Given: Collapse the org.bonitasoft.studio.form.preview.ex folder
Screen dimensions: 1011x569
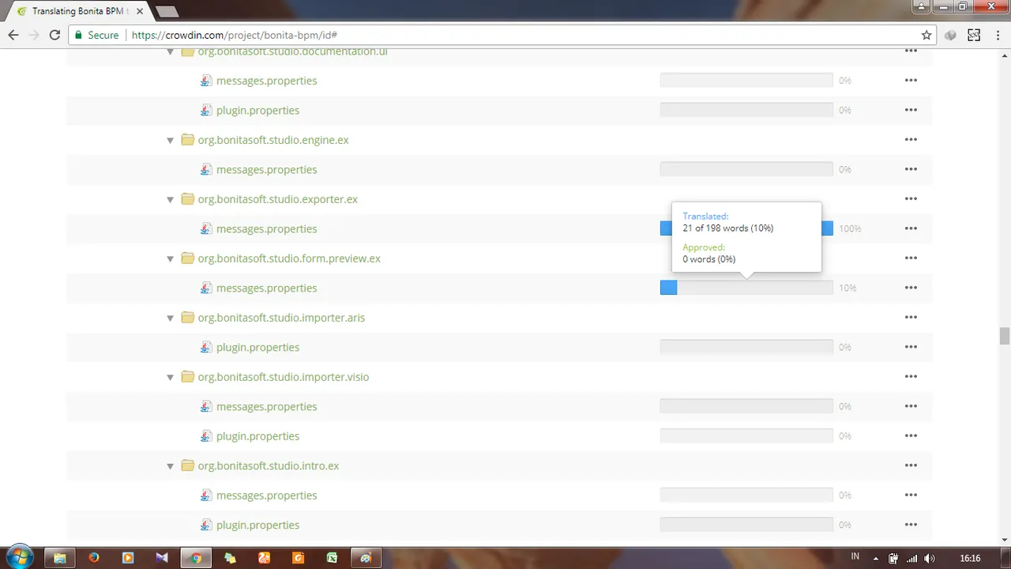Looking at the screenshot, I should coord(170,259).
